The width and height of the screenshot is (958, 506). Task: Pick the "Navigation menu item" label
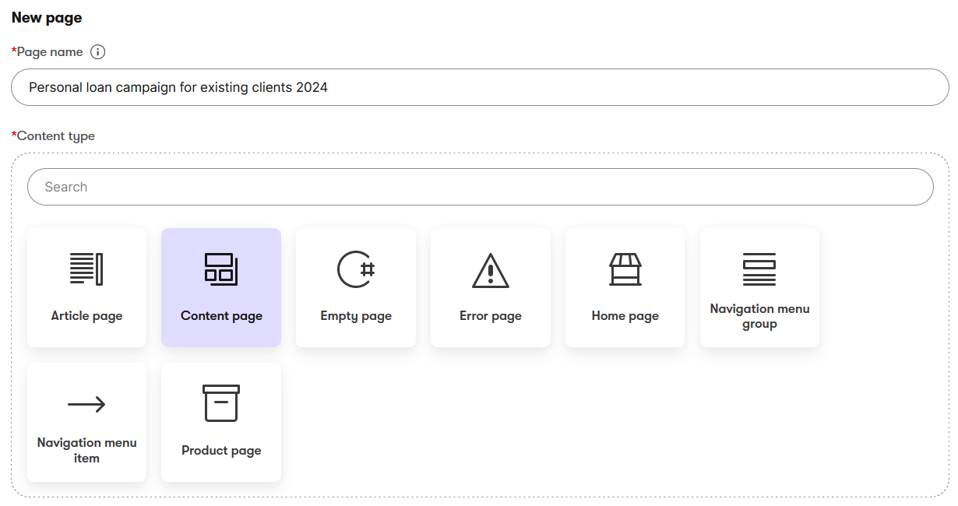(86, 450)
